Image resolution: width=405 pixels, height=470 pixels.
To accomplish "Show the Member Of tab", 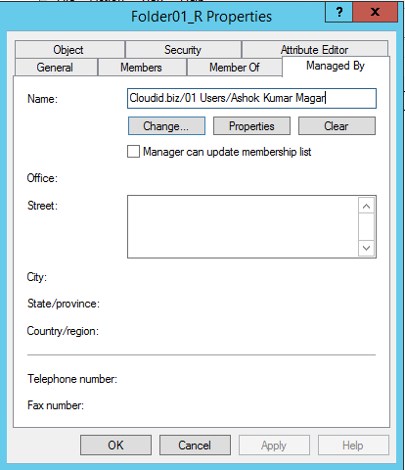I will [x=234, y=68].
